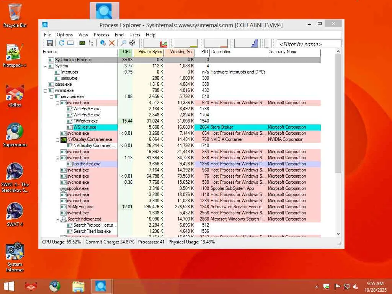Click the Properties toolbar icon

pos(103,43)
